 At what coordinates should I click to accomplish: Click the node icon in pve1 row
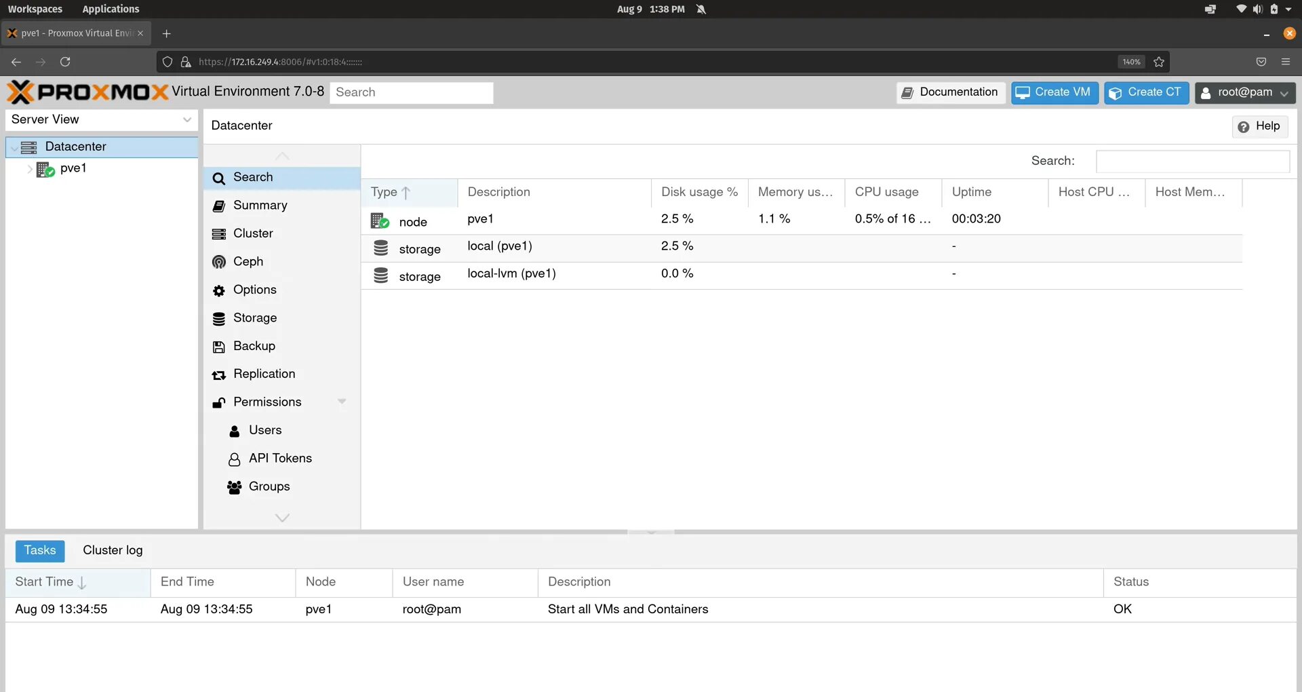(380, 220)
